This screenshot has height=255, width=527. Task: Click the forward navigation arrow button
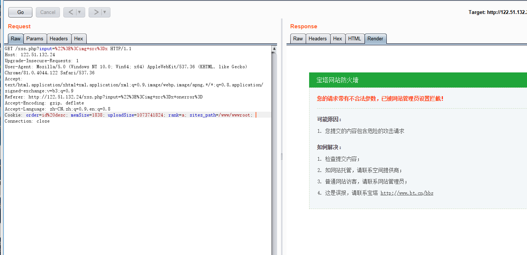(x=96, y=12)
